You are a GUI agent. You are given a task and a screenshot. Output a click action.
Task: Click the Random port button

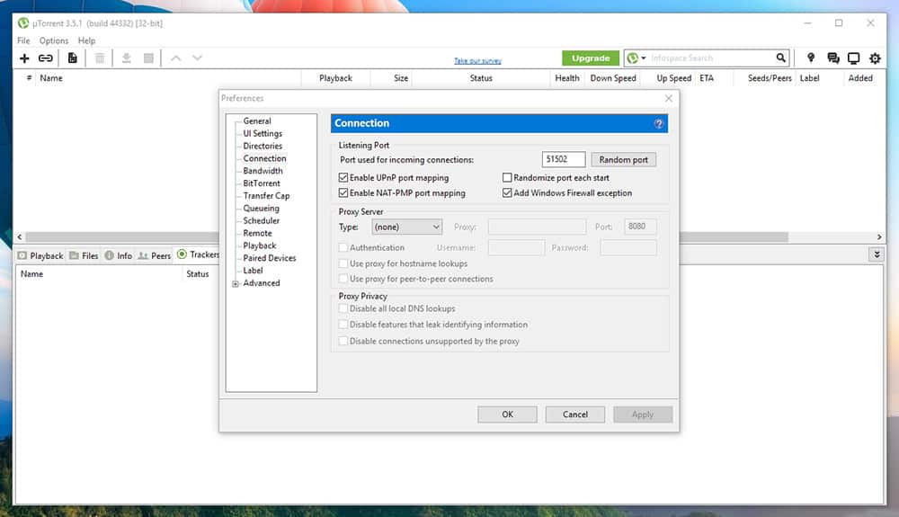623,160
